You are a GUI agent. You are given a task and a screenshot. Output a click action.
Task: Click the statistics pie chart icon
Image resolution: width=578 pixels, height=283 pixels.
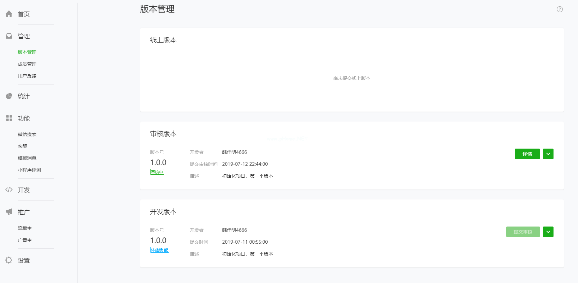click(9, 96)
